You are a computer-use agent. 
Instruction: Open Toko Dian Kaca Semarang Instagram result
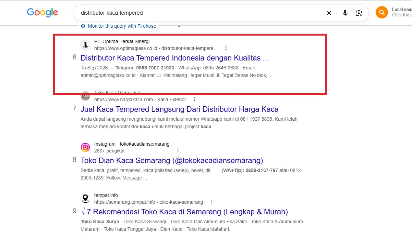click(172, 160)
